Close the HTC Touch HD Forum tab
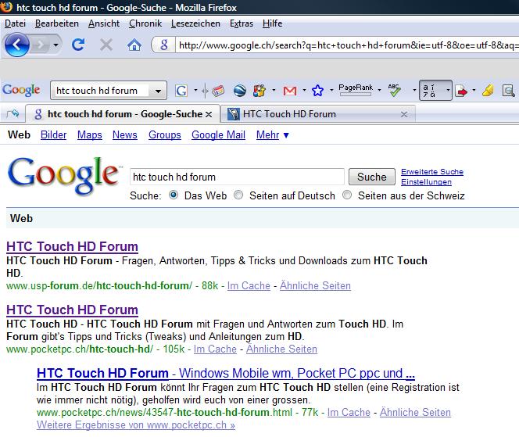 click(404, 115)
